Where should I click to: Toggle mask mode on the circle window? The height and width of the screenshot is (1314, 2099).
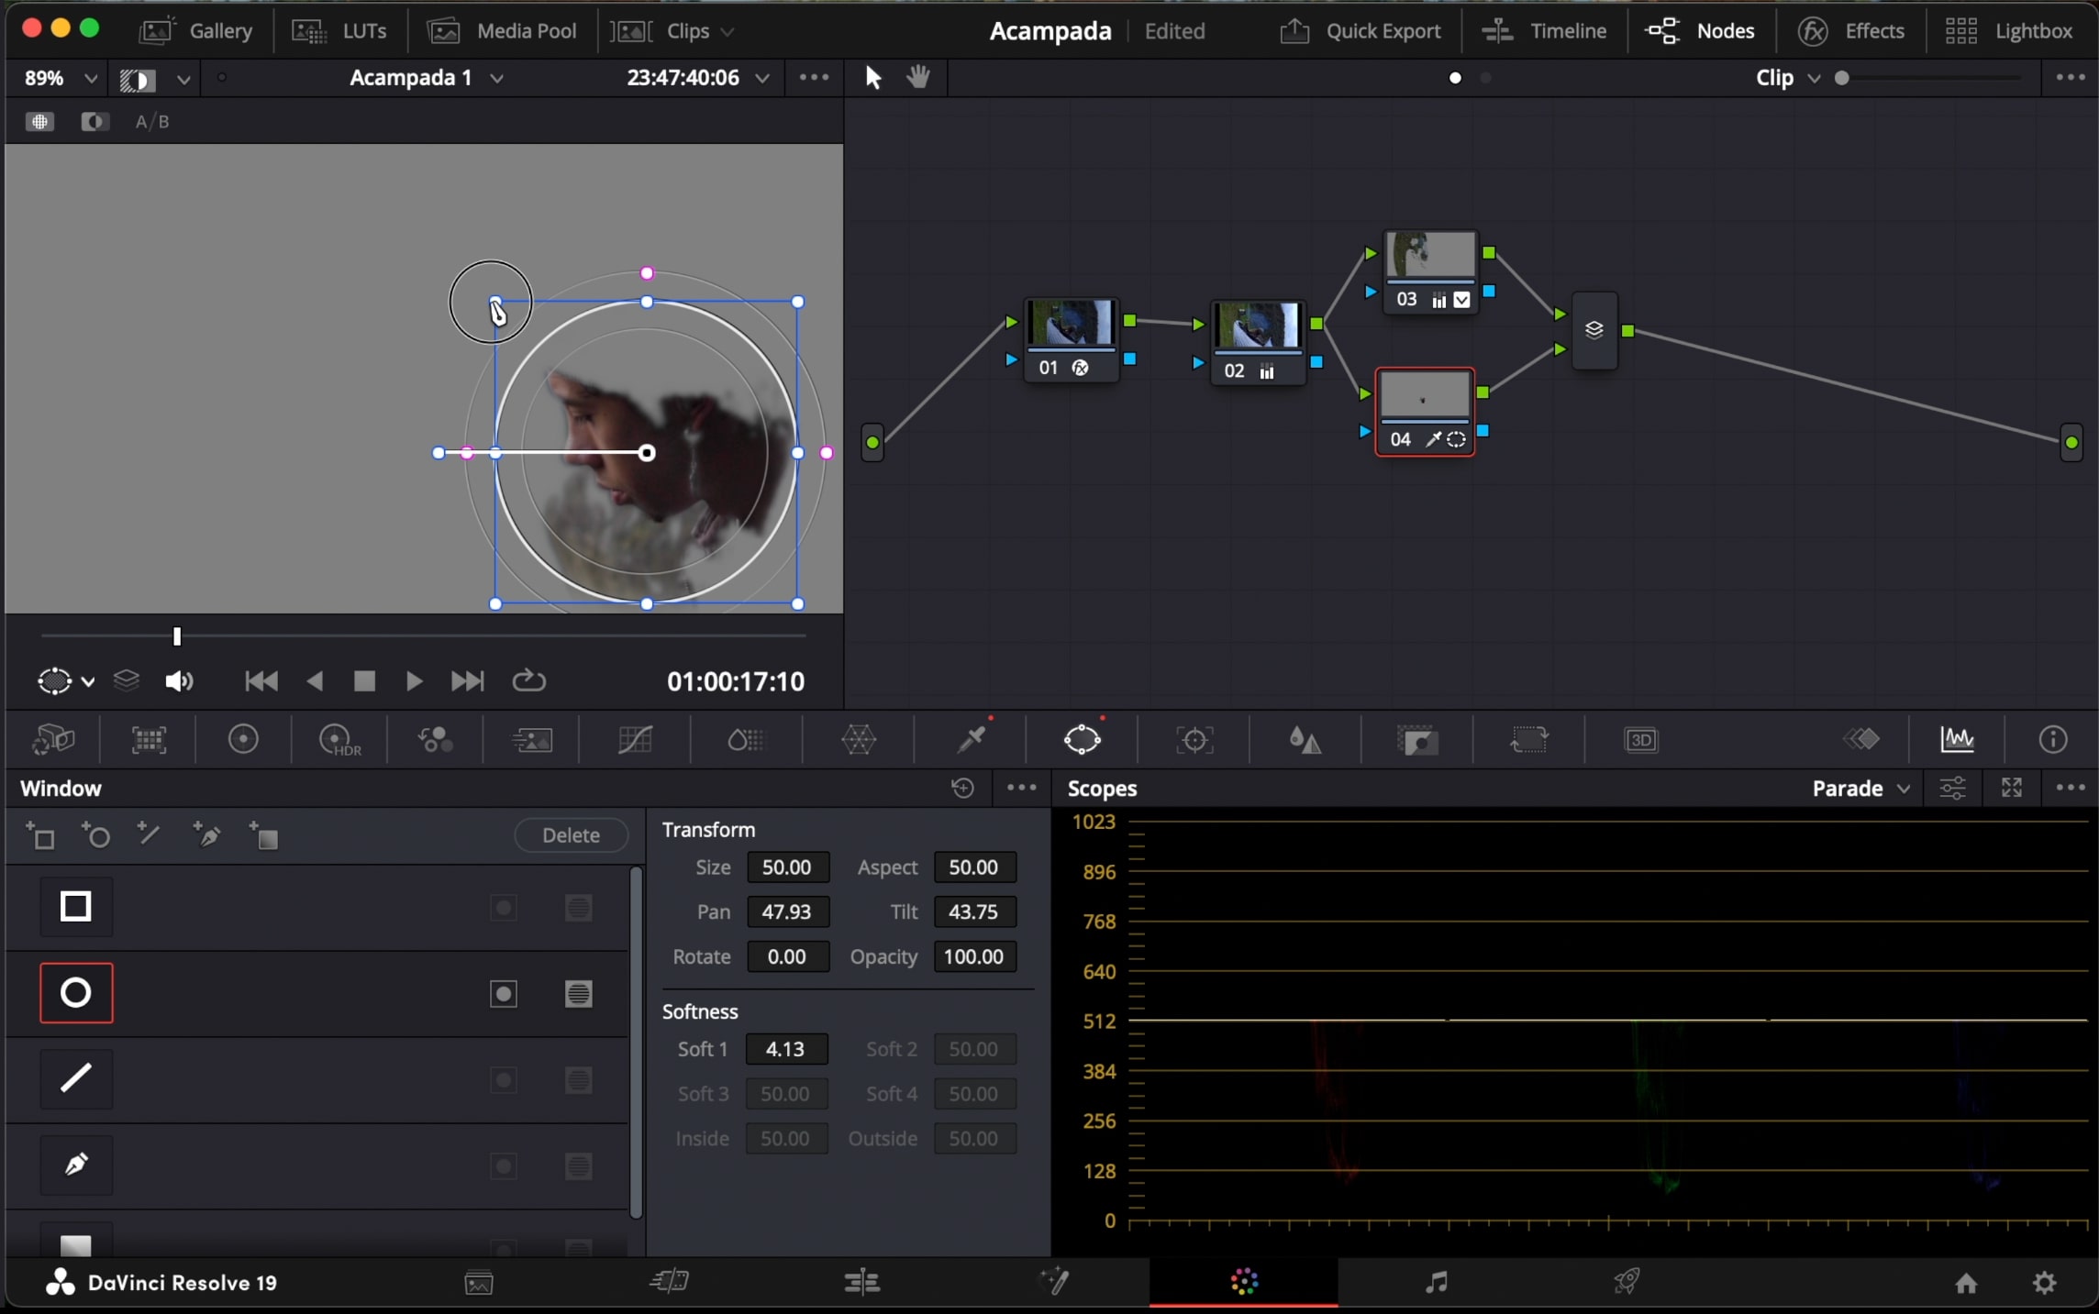(x=578, y=993)
